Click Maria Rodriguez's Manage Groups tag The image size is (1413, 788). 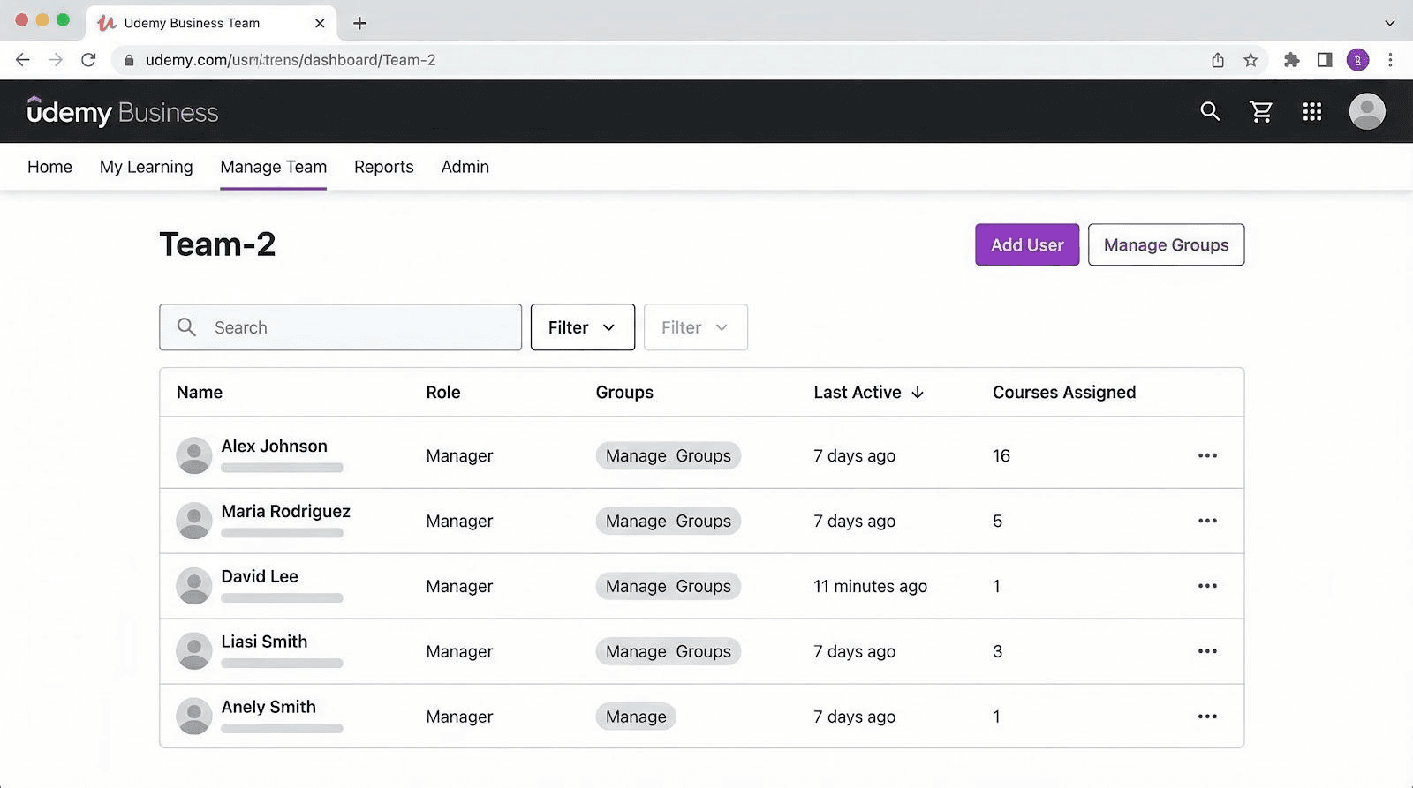pos(668,522)
